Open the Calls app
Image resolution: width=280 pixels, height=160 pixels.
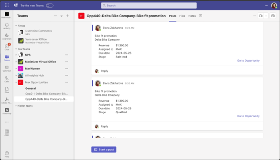pos(7,79)
